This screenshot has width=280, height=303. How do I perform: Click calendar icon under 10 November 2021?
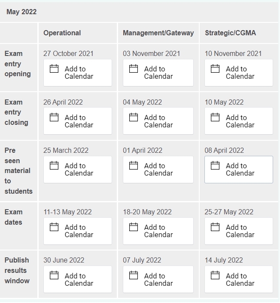pos(215,69)
